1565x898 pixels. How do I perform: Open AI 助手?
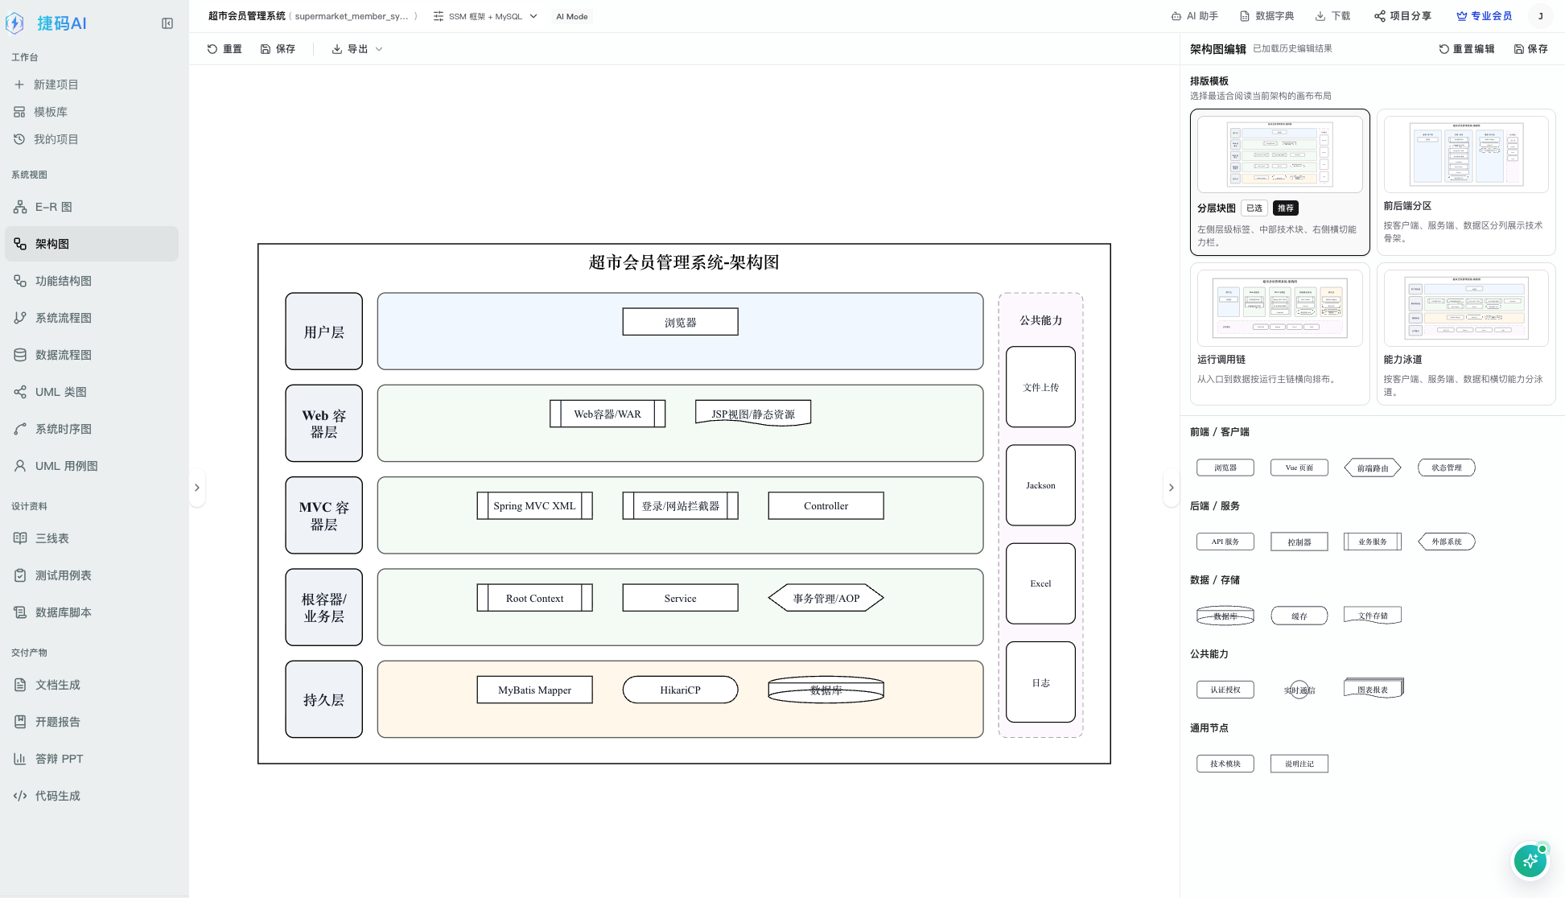click(1195, 16)
